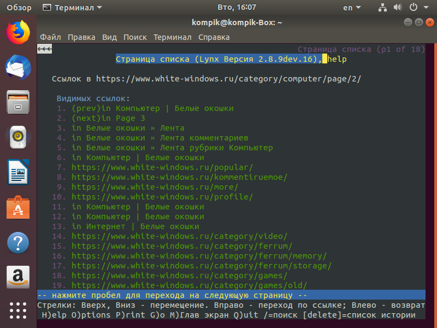Open the Files manager dock icon
This screenshot has width=437, height=328.
(x=18, y=102)
